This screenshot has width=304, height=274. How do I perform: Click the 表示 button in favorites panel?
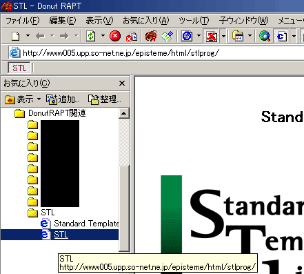click(x=19, y=99)
